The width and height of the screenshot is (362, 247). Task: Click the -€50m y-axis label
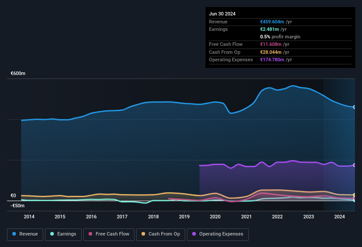pos(17,206)
